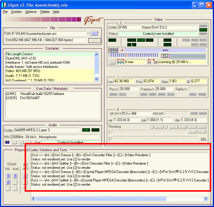Click the browse (...) button next to Path
The width and height of the screenshot is (214, 207).
click(94, 33)
